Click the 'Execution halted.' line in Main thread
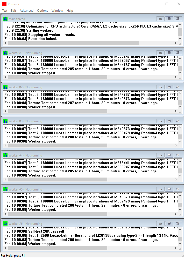 (30, 39)
